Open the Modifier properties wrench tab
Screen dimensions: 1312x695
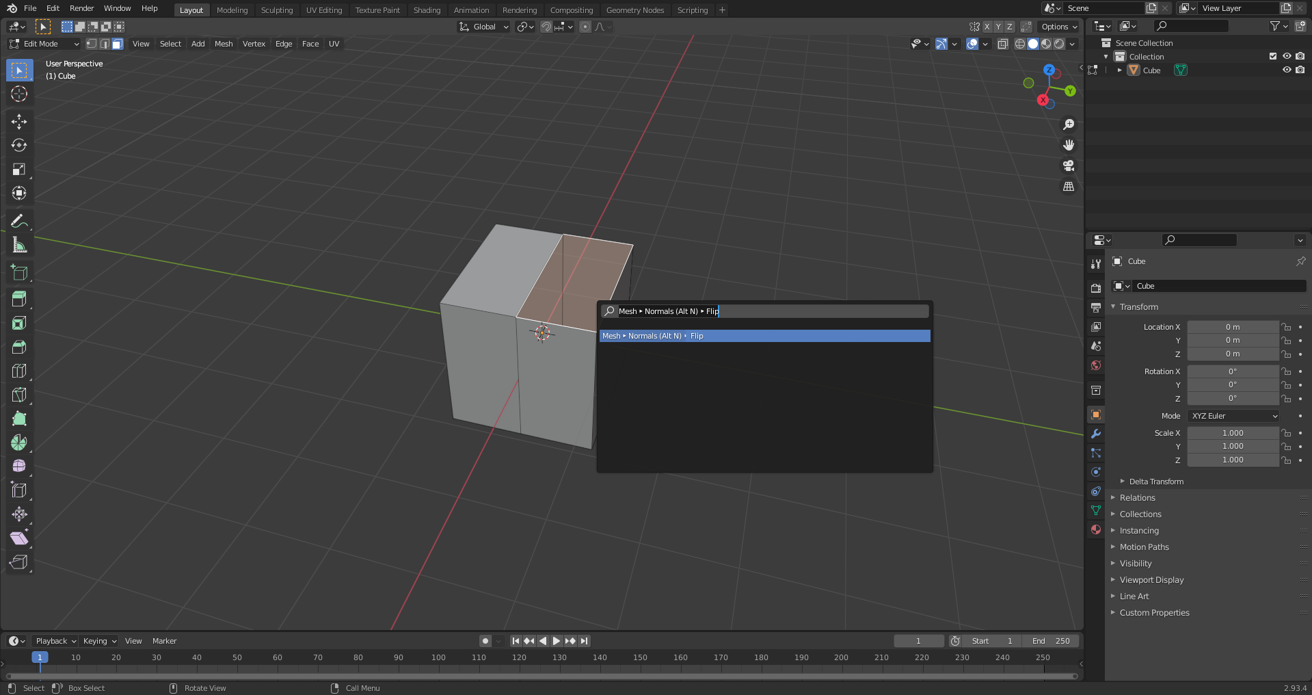pos(1095,434)
